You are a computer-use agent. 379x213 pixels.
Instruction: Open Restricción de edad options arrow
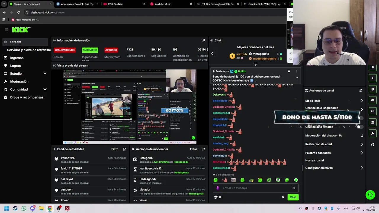[362, 144]
